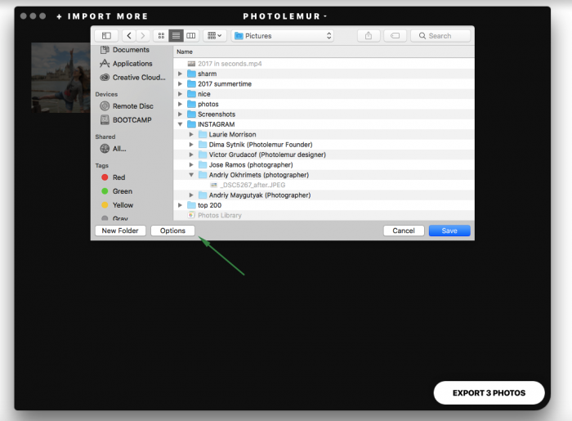Select the INSTAGRAM folder icon
Screen dimensions: 572x421
(191, 124)
